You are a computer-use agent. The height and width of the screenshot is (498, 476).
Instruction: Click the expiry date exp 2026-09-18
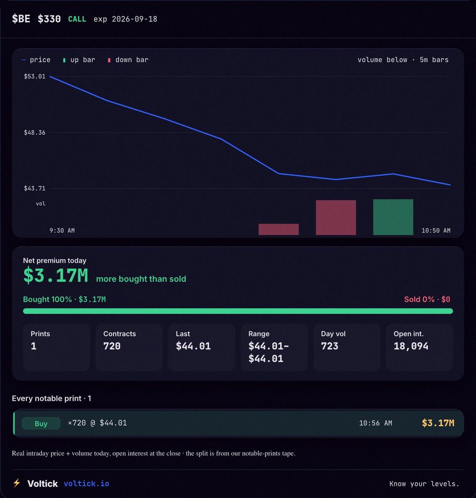tap(125, 19)
